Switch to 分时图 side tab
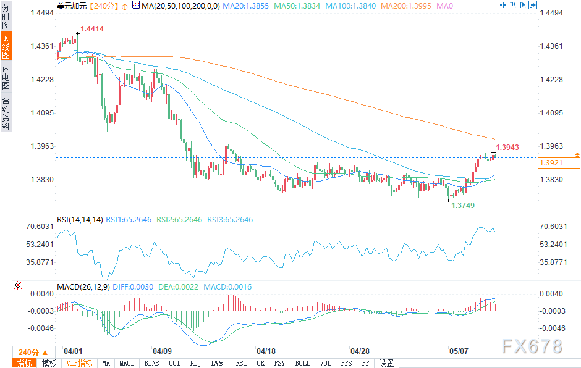 click(x=6, y=18)
